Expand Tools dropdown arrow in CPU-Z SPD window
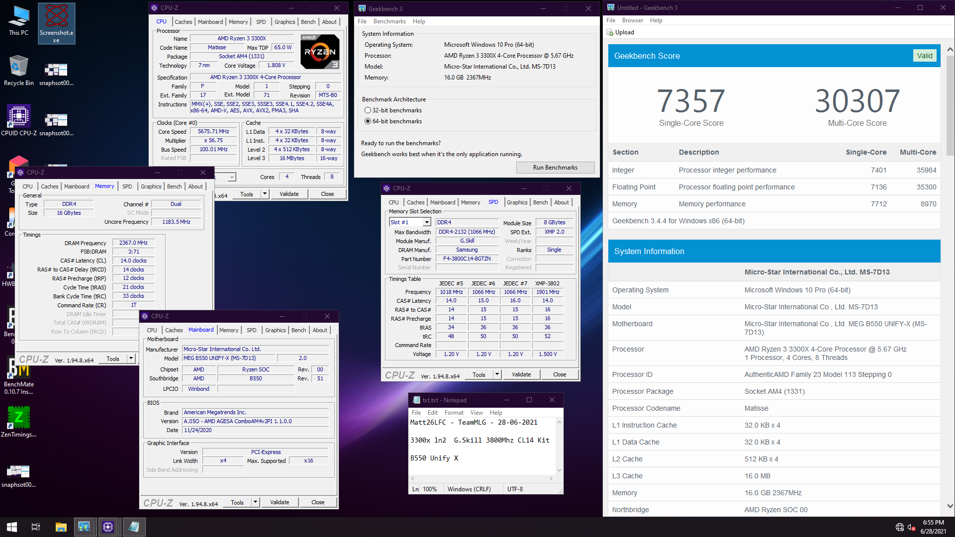This screenshot has width=955, height=537. point(497,374)
